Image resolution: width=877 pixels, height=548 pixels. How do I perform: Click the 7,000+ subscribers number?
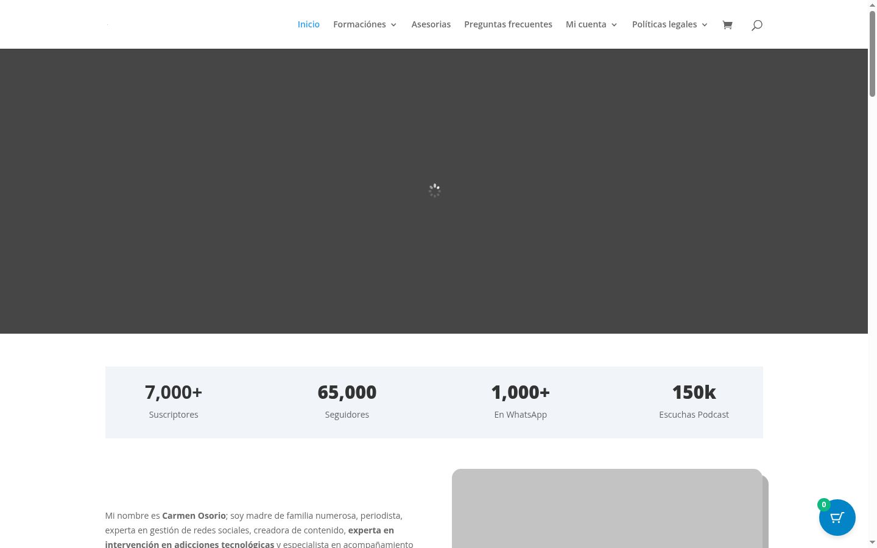click(x=174, y=392)
